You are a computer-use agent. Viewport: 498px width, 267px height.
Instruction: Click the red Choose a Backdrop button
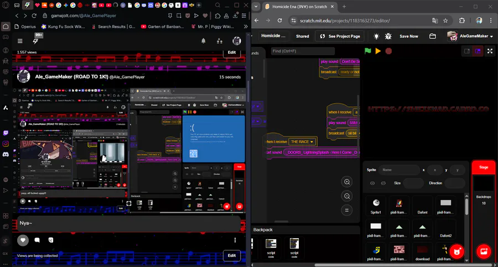pyautogui.click(x=484, y=251)
